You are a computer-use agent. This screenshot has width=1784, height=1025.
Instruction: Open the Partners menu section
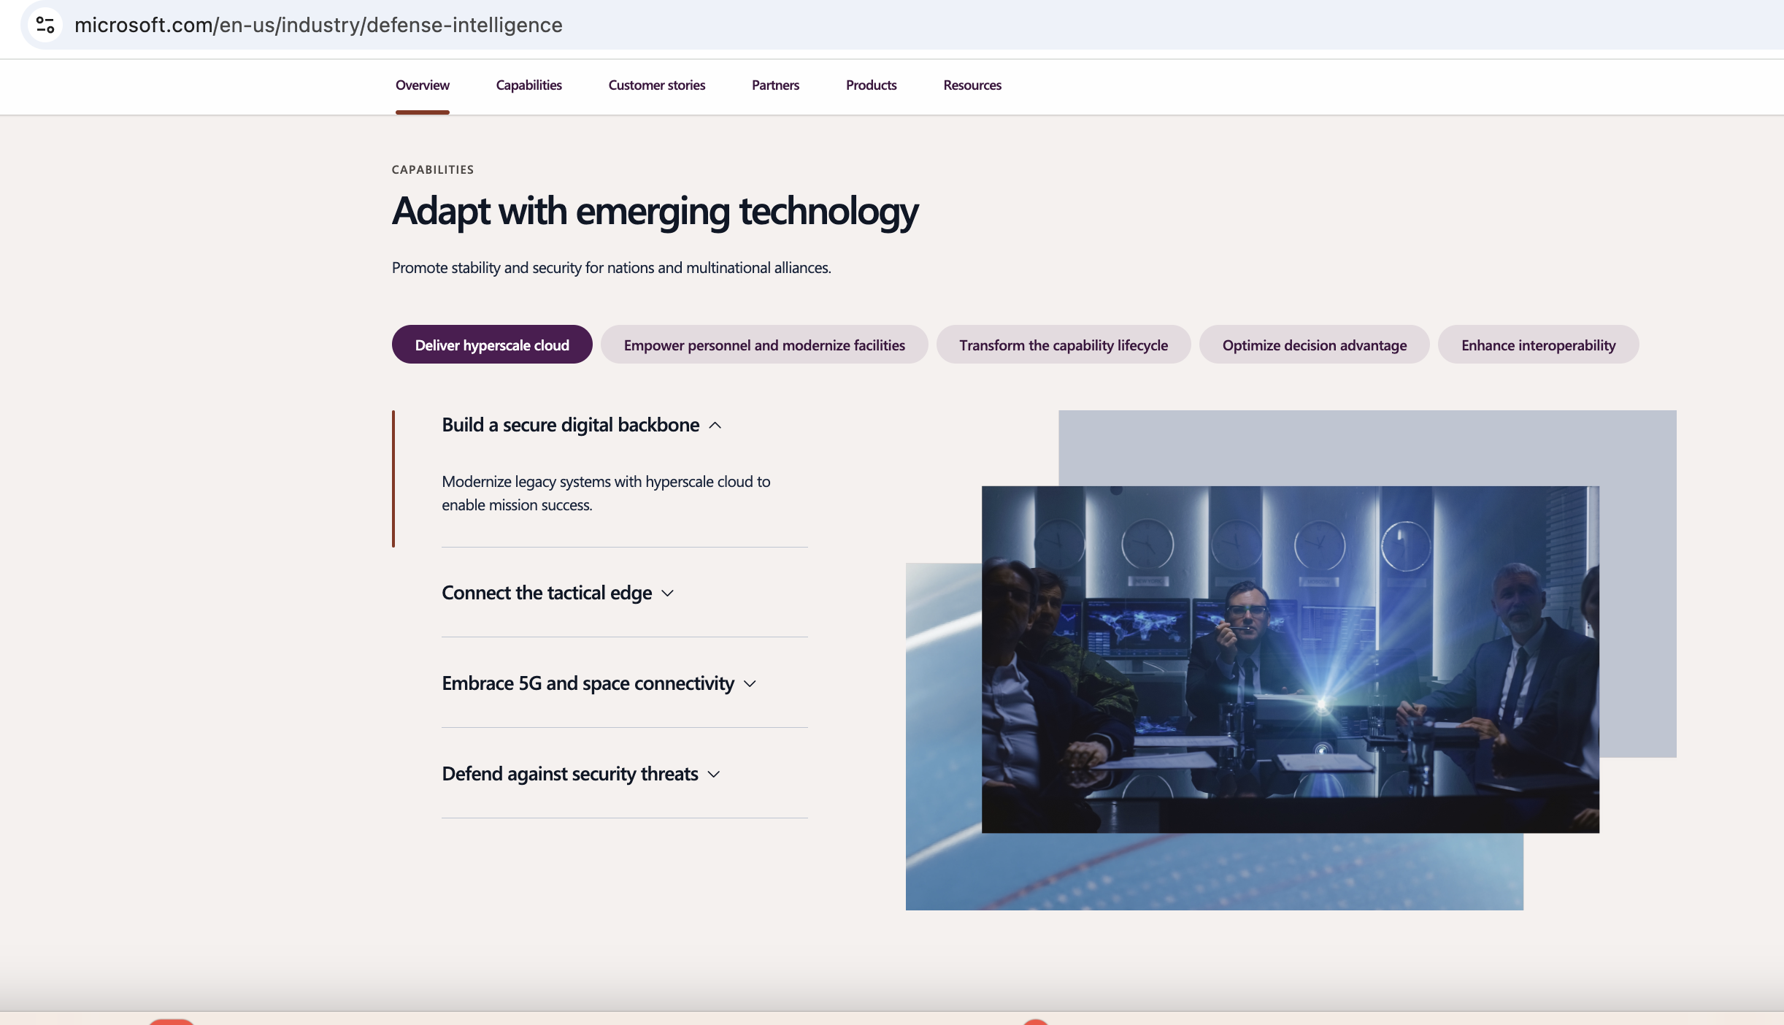pyautogui.click(x=776, y=85)
